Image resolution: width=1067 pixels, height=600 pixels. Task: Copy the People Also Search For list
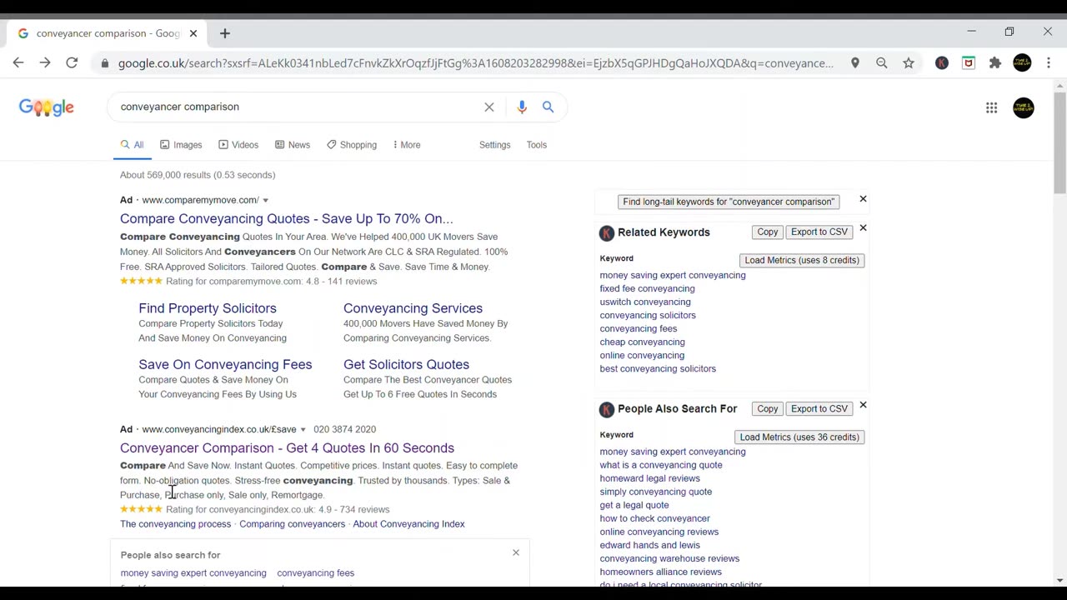768,408
